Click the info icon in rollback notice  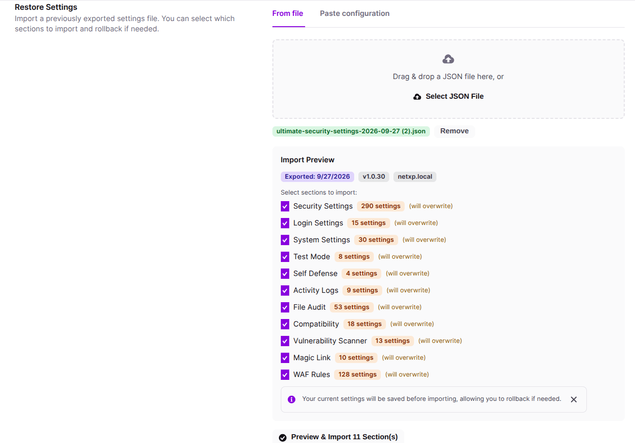click(x=292, y=399)
